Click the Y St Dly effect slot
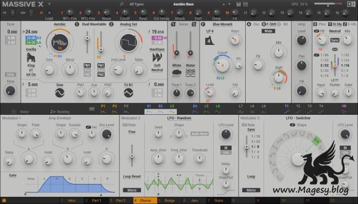Viewport: 358px width, 204px height. coord(335,24)
